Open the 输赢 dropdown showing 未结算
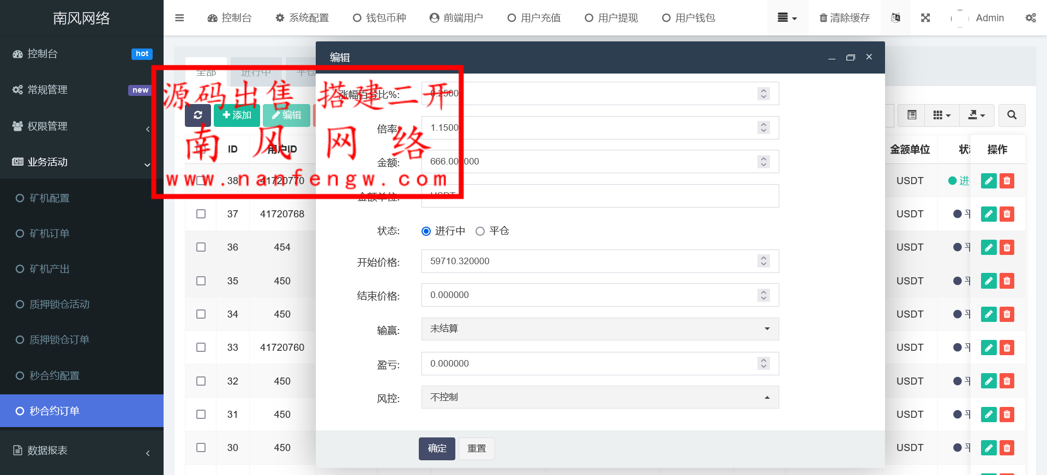The width and height of the screenshot is (1047, 475). click(600, 329)
